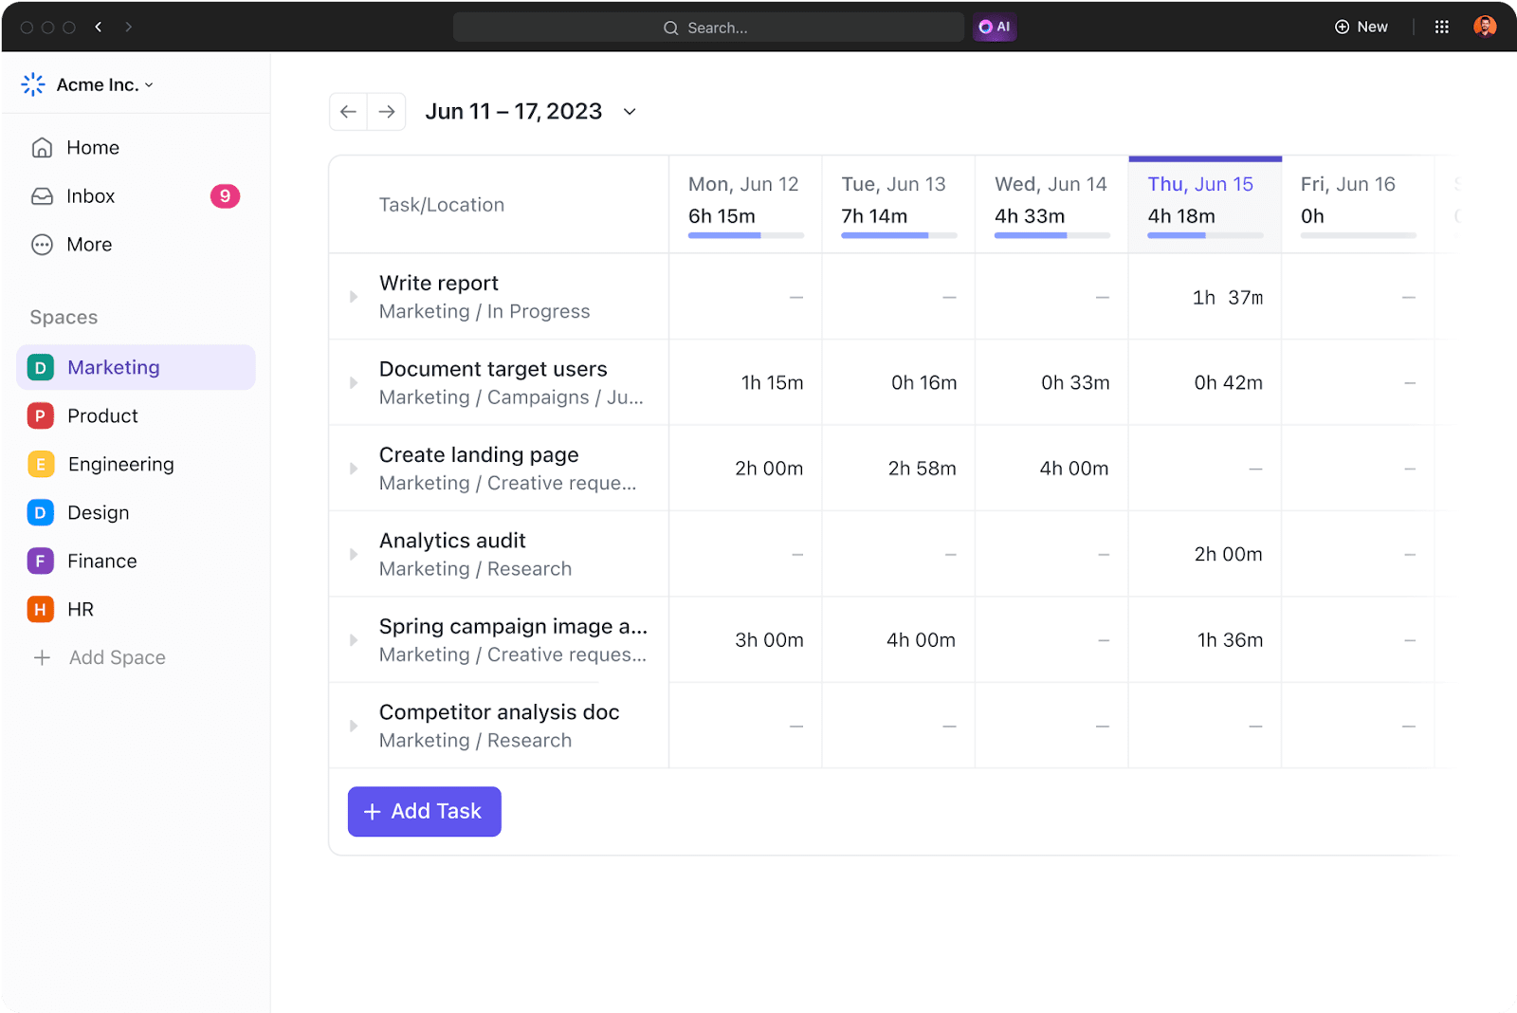This screenshot has width=1517, height=1013.
Task: Open the Finance space
Action: (x=101, y=561)
